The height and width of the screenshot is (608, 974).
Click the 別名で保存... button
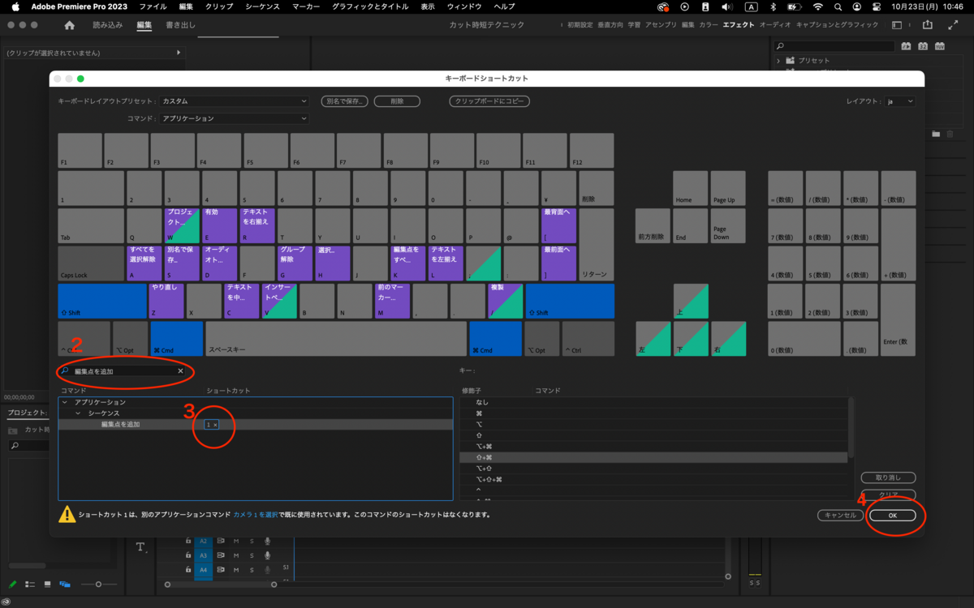point(345,101)
